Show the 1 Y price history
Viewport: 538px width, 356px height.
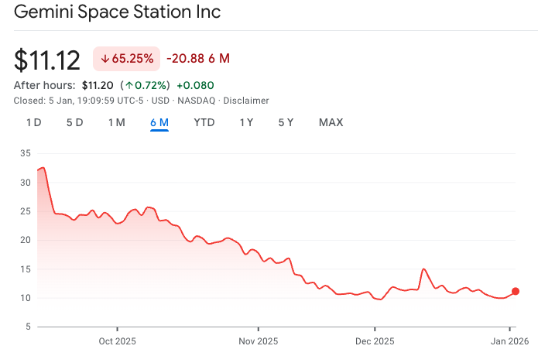coord(246,122)
